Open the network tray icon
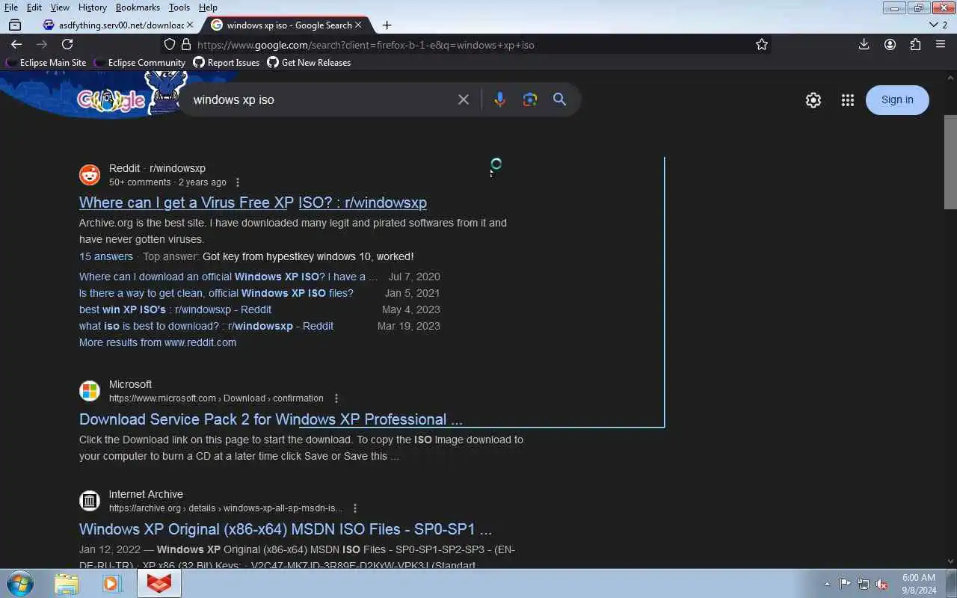This screenshot has width=957, height=598. click(864, 584)
